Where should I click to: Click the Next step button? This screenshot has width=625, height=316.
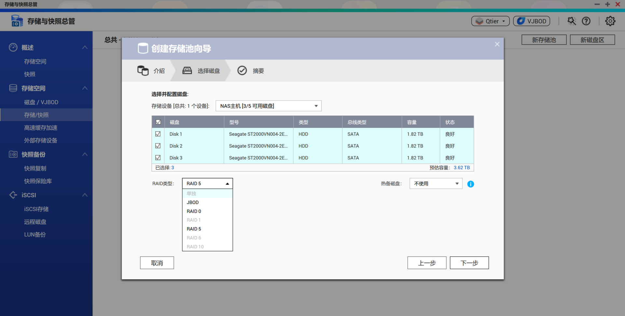click(469, 263)
